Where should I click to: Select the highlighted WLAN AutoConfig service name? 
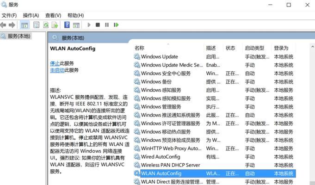[161, 173]
